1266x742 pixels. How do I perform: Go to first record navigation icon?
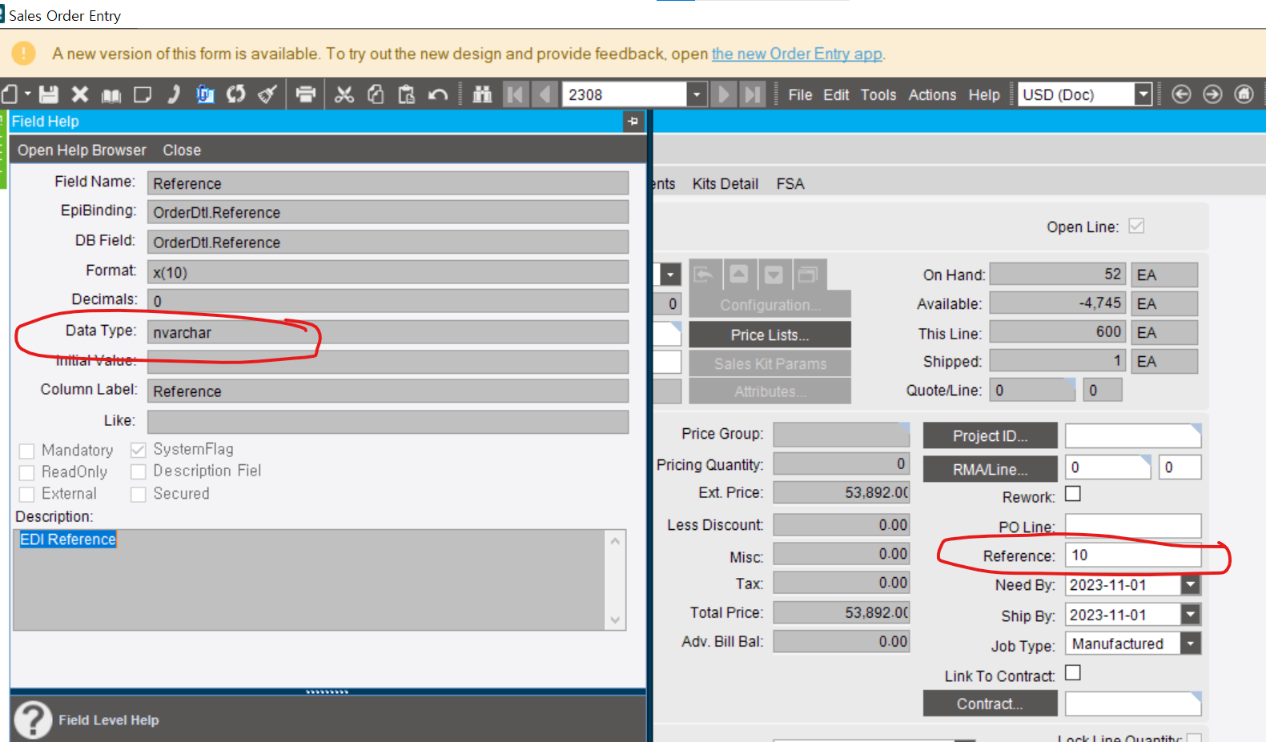point(515,94)
